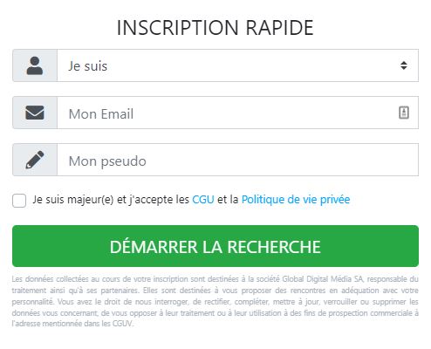Image resolution: width=431 pixels, height=349 pixels.
Task: Tick the majeur(e) acceptance checkbox
Action: tap(19, 201)
